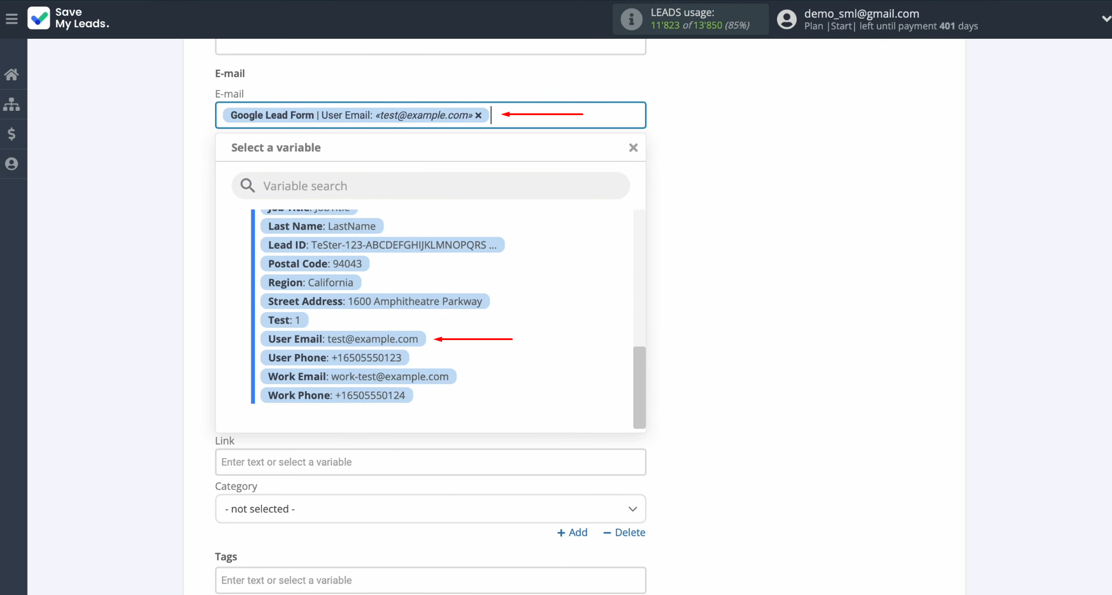Select the Lead ID variable
Viewport: 1112px width, 595px height.
pyautogui.click(x=382, y=245)
